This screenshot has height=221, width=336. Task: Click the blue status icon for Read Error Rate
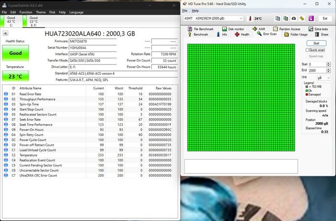pyautogui.click(x=6, y=94)
